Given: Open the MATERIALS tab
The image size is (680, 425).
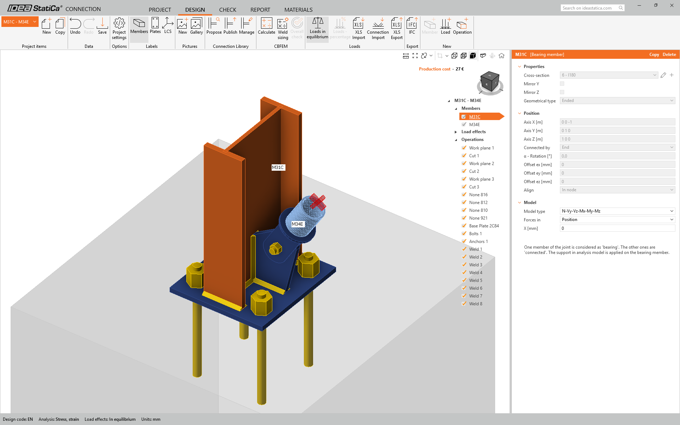Looking at the screenshot, I should [x=298, y=10].
